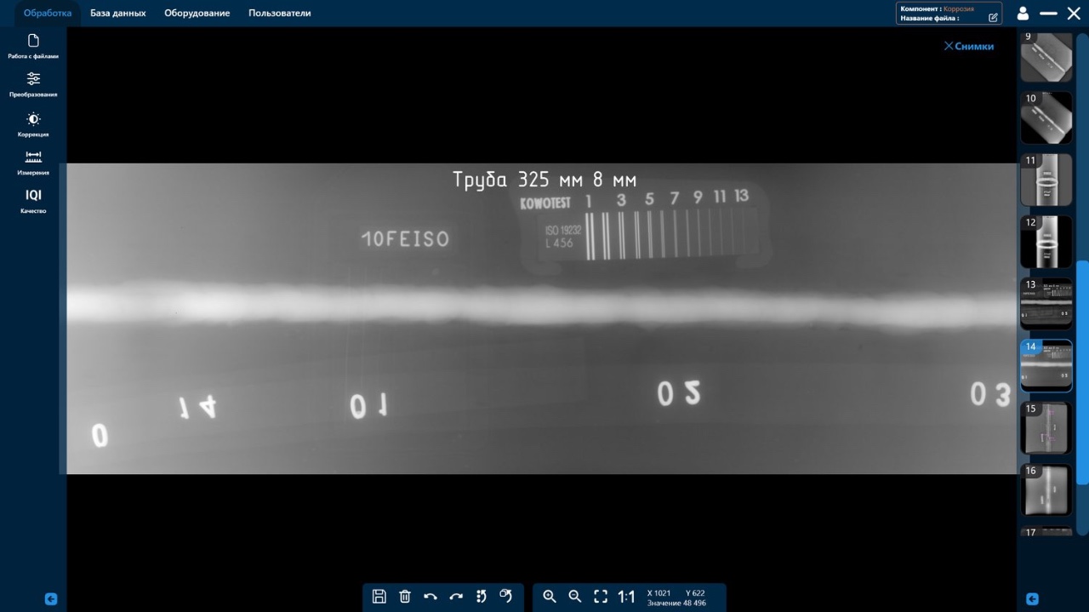Viewport: 1089px width, 612px height.
Task: Open thumbnail number 11
Action: 1046,180
